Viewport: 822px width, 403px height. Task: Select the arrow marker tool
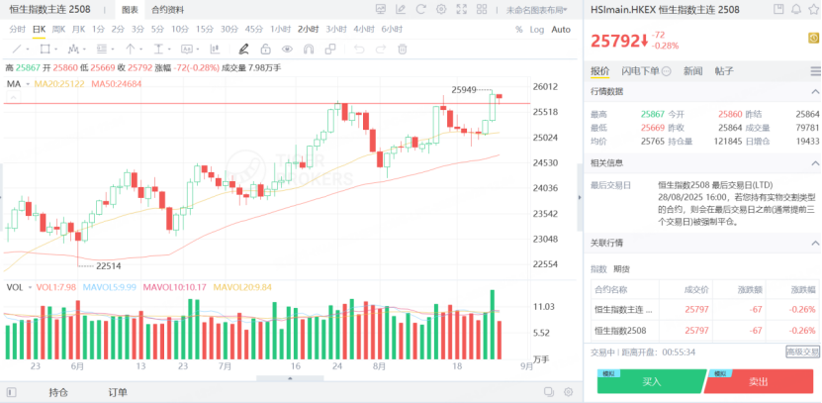coord(130,50)
